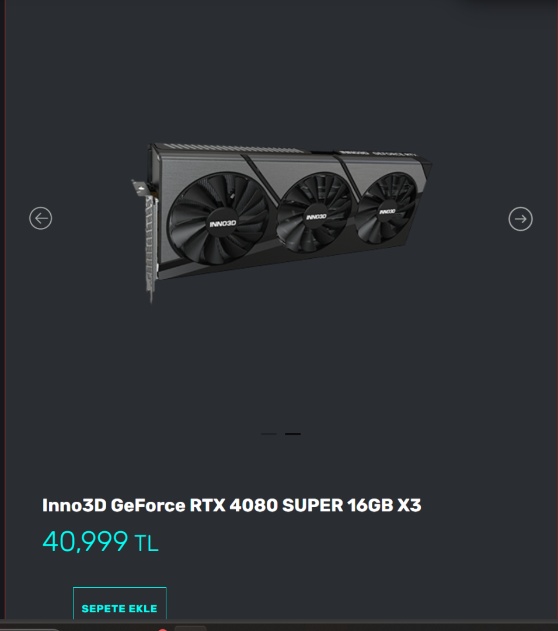Select the second carousel indicator dash
Screen dimensions: 558x631
(x=292, y=434)
